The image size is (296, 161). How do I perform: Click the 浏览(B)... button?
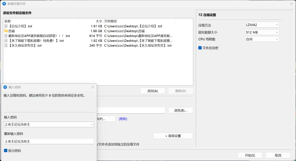pyautogui.click(x=181, y=110)
